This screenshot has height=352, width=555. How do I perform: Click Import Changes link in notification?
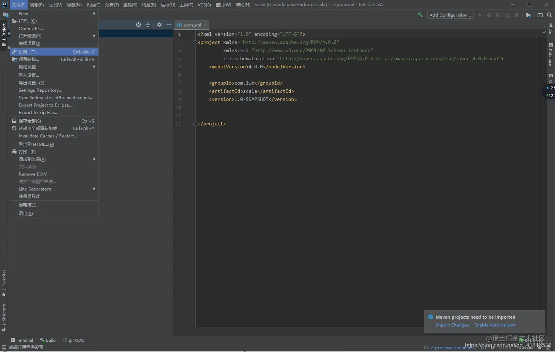[x=452, y=325]
